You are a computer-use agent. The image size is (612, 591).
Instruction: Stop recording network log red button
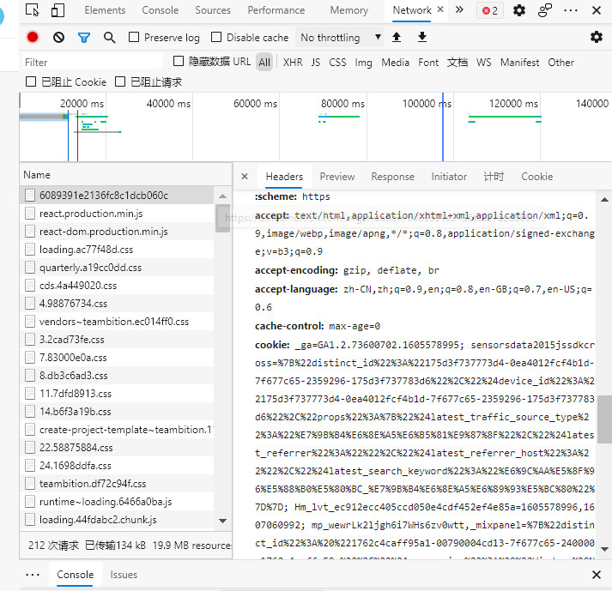click(33, 37)
